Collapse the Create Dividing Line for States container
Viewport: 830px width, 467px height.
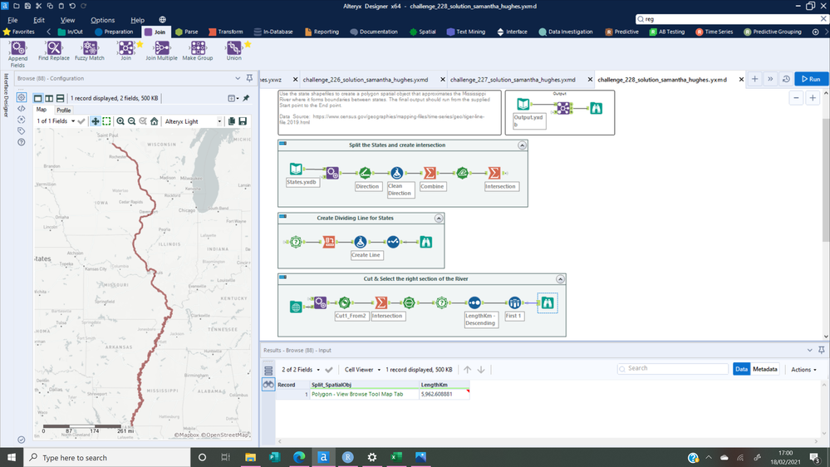[439, 219]
